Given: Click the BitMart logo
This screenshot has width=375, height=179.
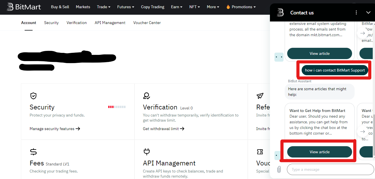Looking at the screenshot, I should (x=24, y=7).
